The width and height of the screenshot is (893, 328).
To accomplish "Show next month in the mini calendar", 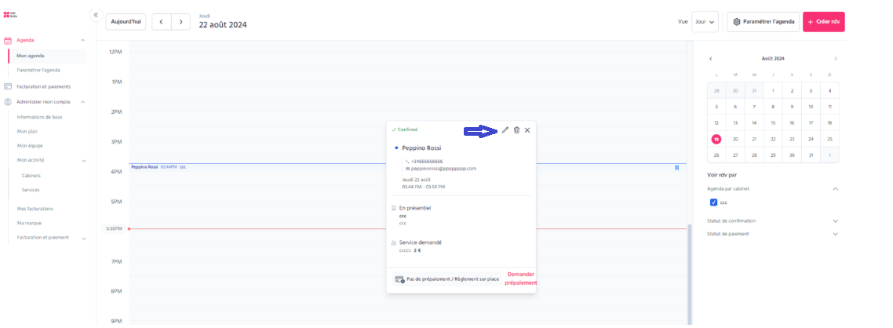I will (836, 59).
